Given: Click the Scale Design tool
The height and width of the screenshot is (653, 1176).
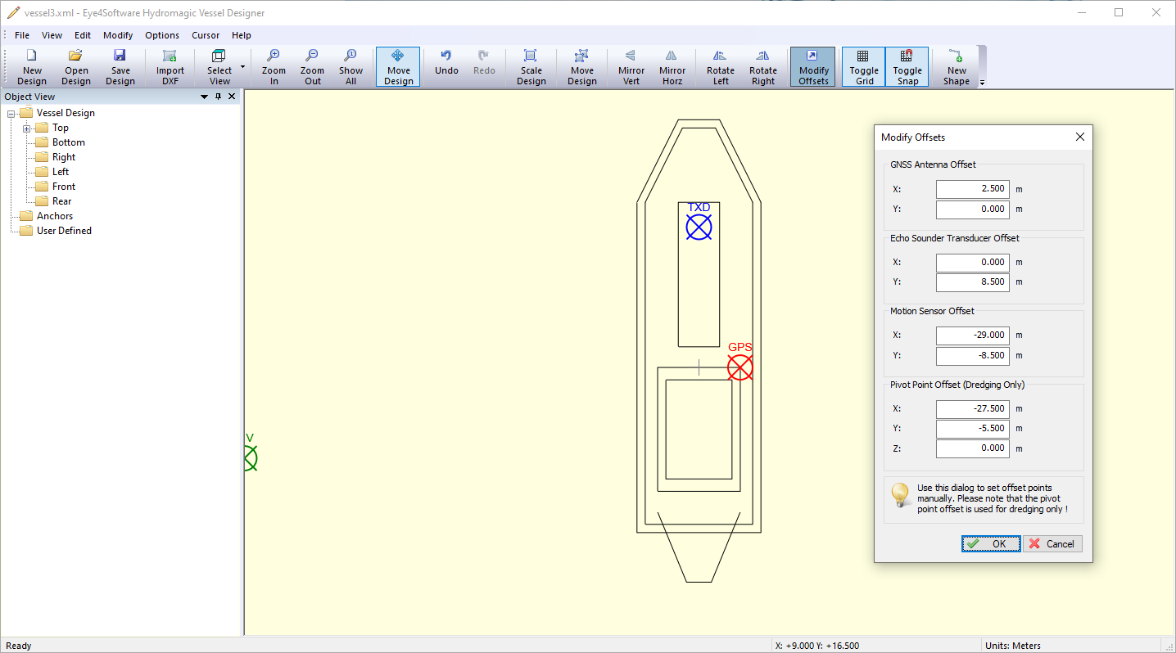Looking at the screenshot, I should point(531,65).
